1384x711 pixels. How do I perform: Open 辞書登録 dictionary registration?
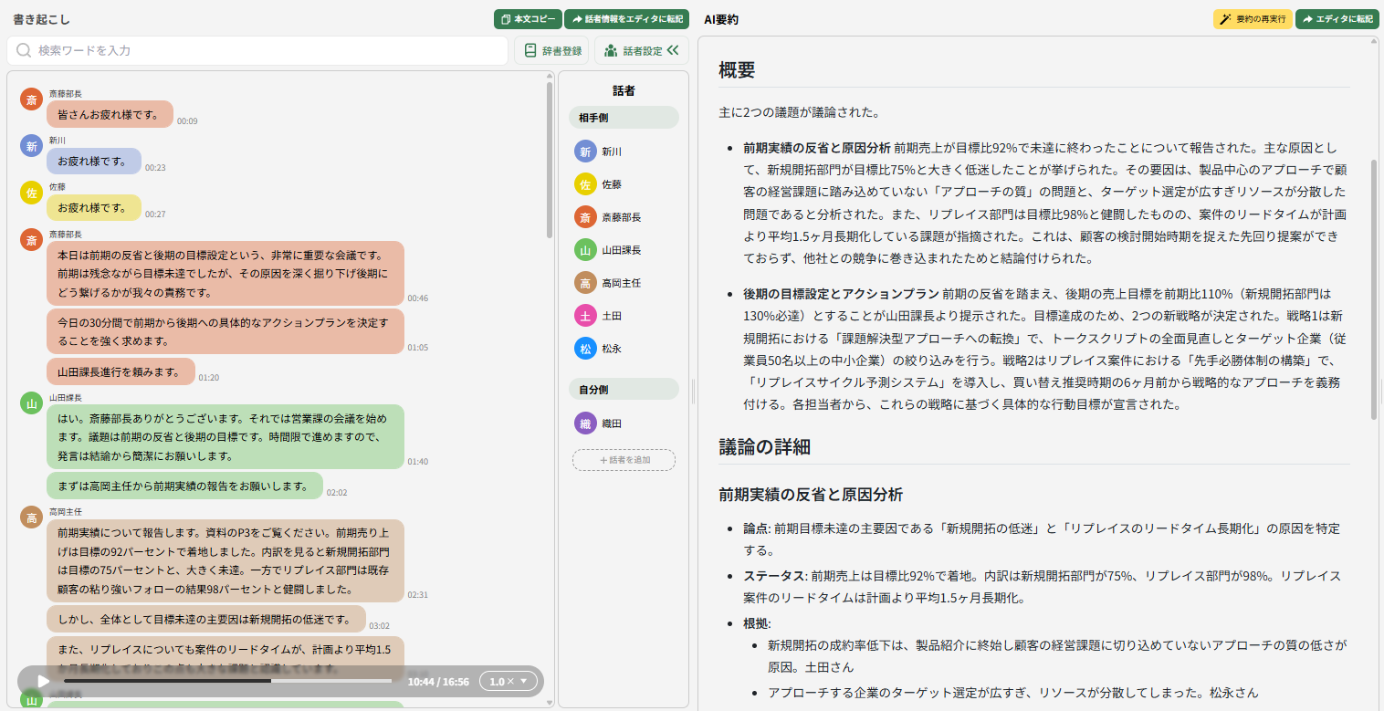(551, 51)
